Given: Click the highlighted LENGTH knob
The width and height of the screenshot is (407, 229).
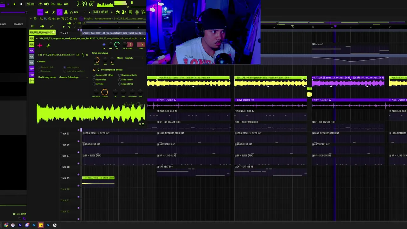Looking at the screenshot, I should [105, 92].
